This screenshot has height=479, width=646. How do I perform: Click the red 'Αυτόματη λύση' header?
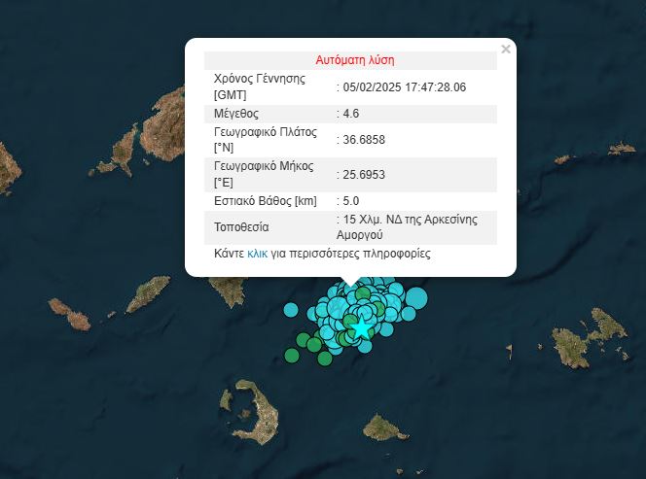pos(355,60)
